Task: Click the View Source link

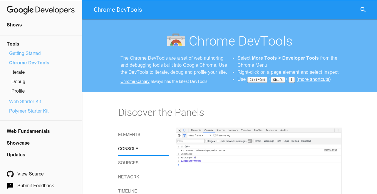Action: (x=31, y=174)
